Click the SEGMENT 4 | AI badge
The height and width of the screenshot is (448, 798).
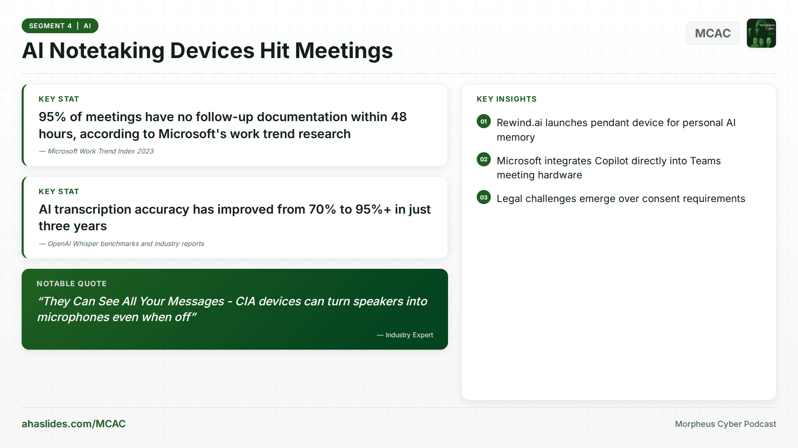[x=60, y=25]
